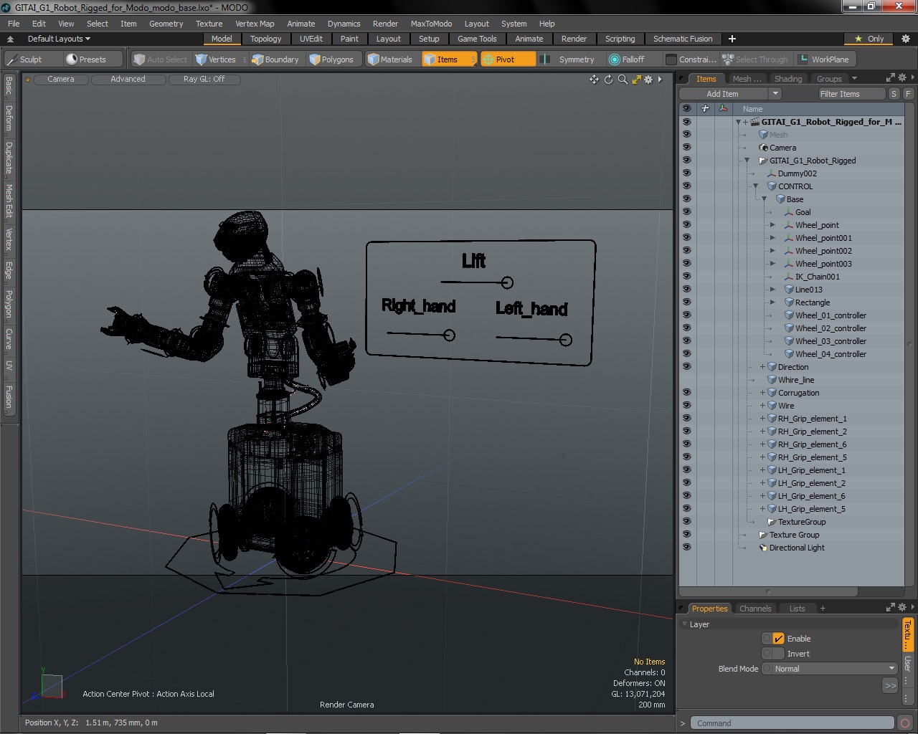Switch to Polygons selection mode
This screenshot has height=734, width=918.
[x=332, y=59]
